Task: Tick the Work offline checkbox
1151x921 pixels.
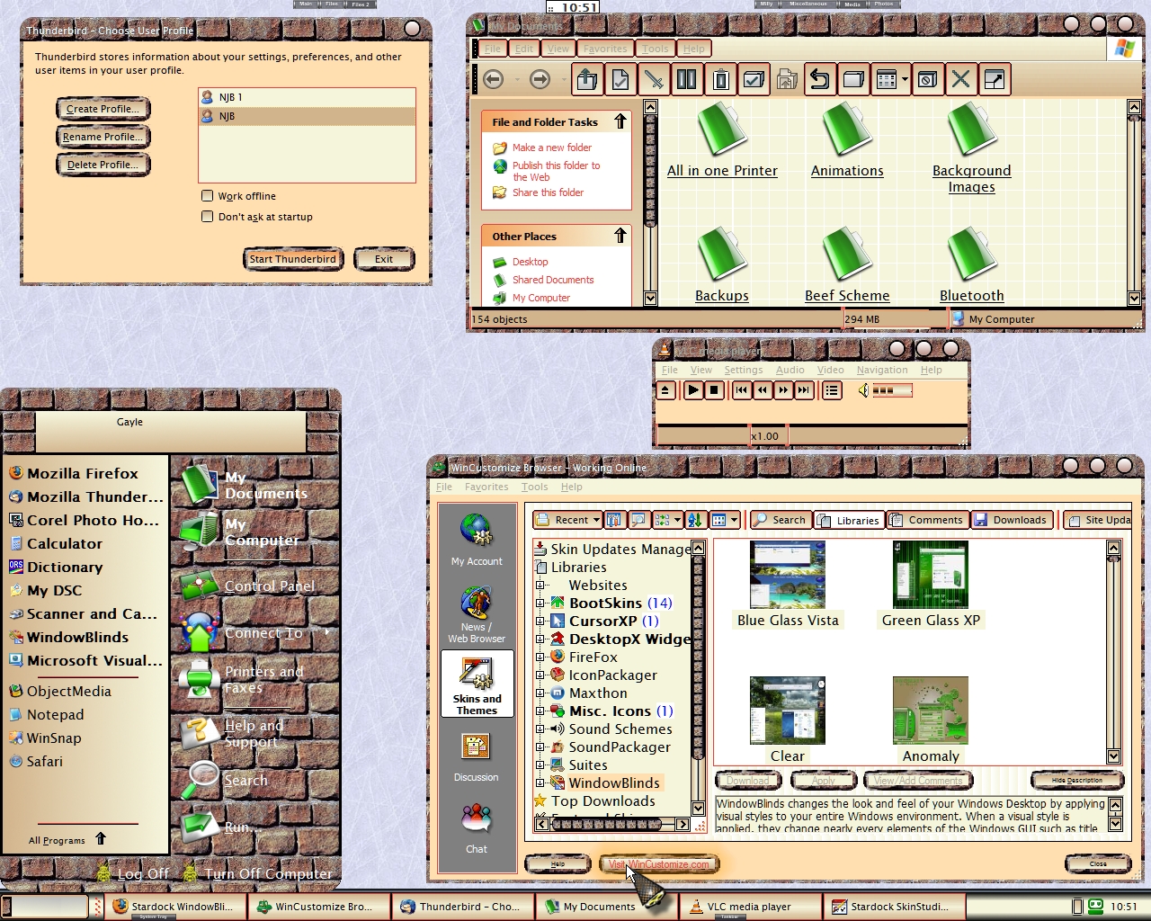Action: pos(208,196)
